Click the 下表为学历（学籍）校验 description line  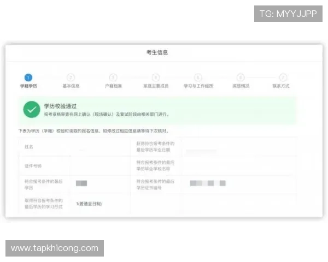93,131
